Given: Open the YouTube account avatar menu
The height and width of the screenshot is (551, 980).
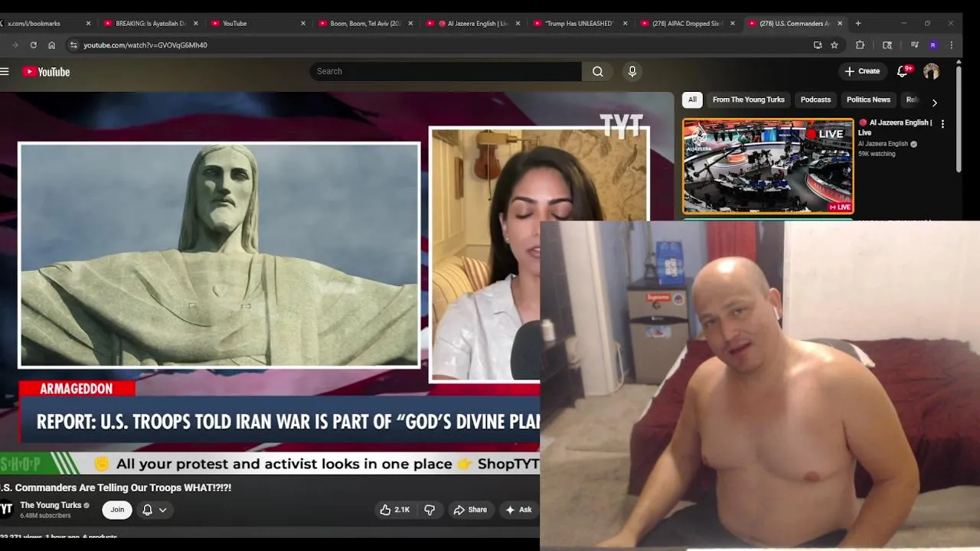Looking at the screenshot, I should (931, 71).
